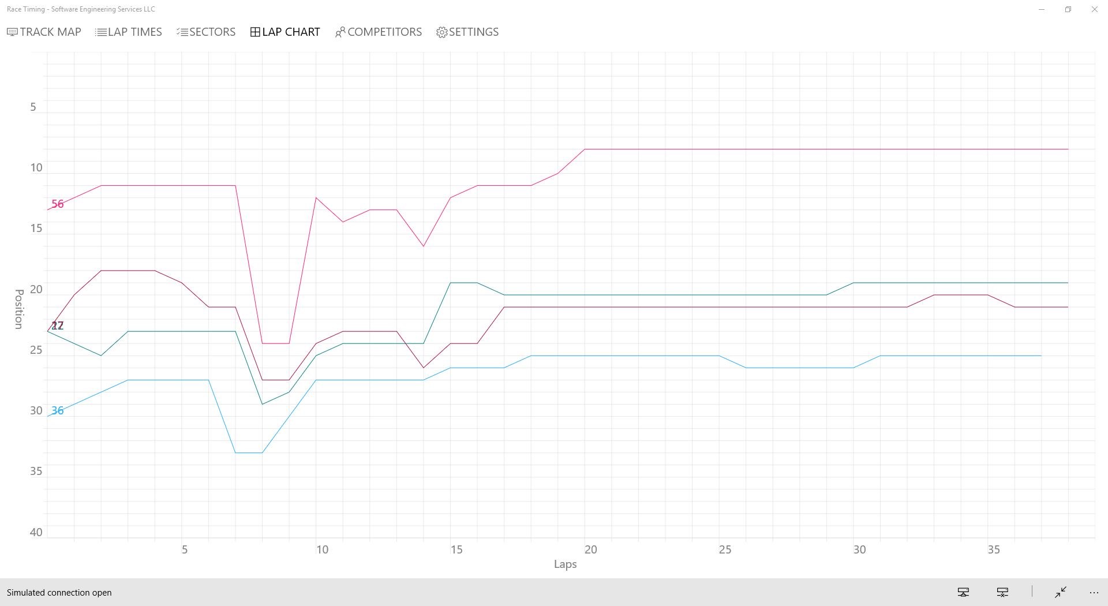Click competitor label 56 on the chart
This screenshot has height=606, width=1108.
point(58,204)
